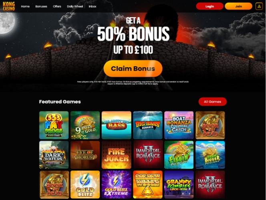
Task: Open the All Games button
Action: click(213, 102)
